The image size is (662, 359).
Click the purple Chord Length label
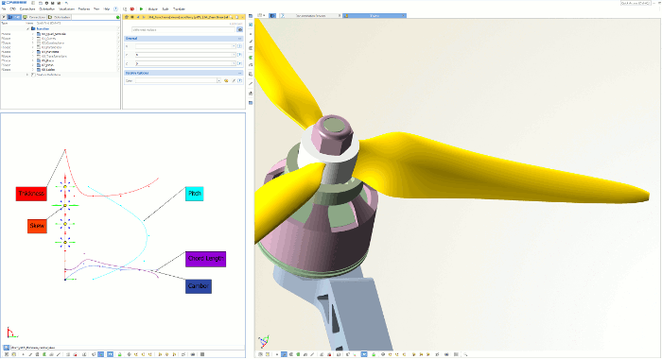[x=205, y=259]
